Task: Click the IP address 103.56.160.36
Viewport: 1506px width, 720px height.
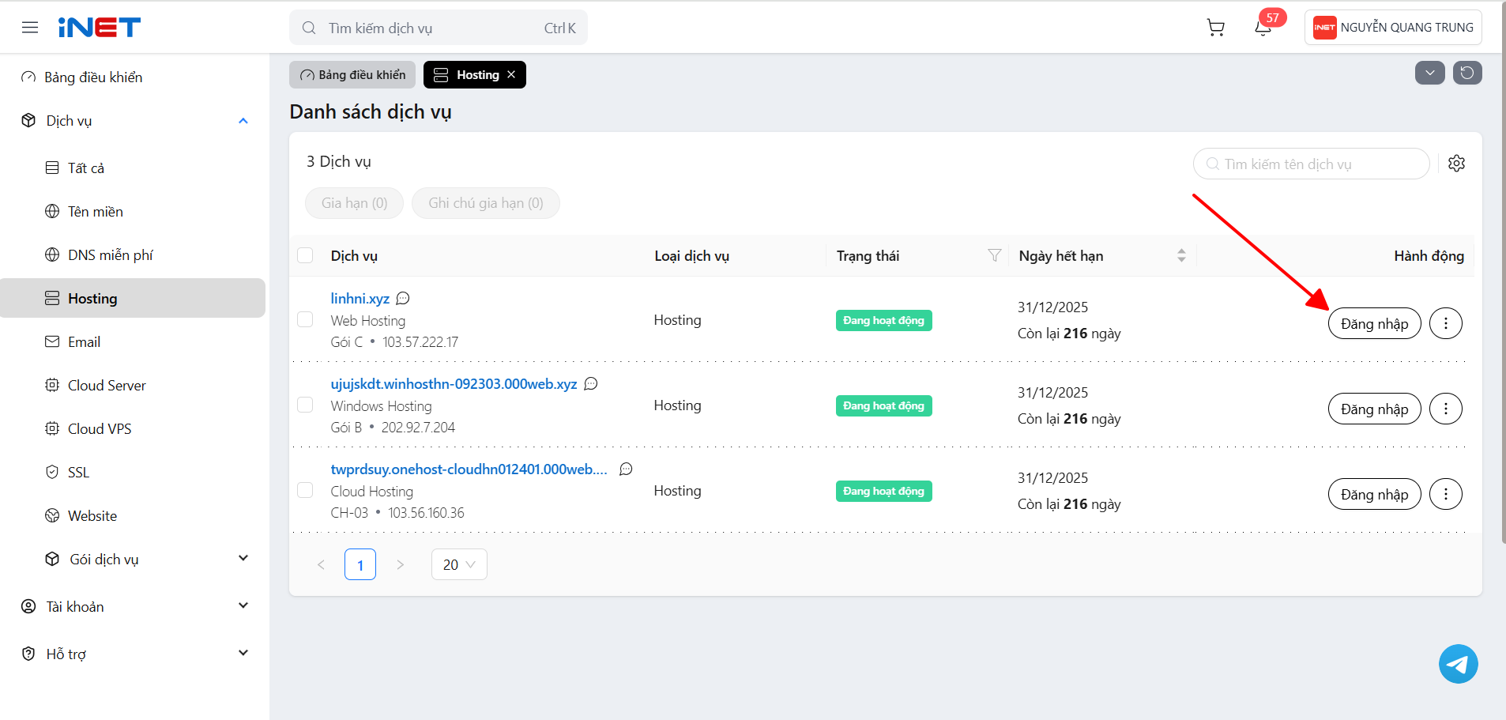Action: coord(426,513)
